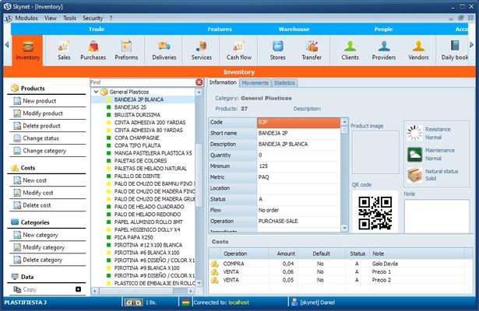Screen dimensions: 479x311
Task: Open the Daily book module
Action: pos(455,51)
